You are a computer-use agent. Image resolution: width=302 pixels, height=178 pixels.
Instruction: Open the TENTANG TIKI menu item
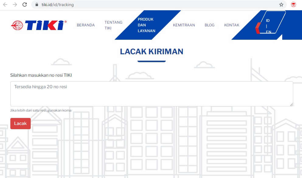(113, 25)
